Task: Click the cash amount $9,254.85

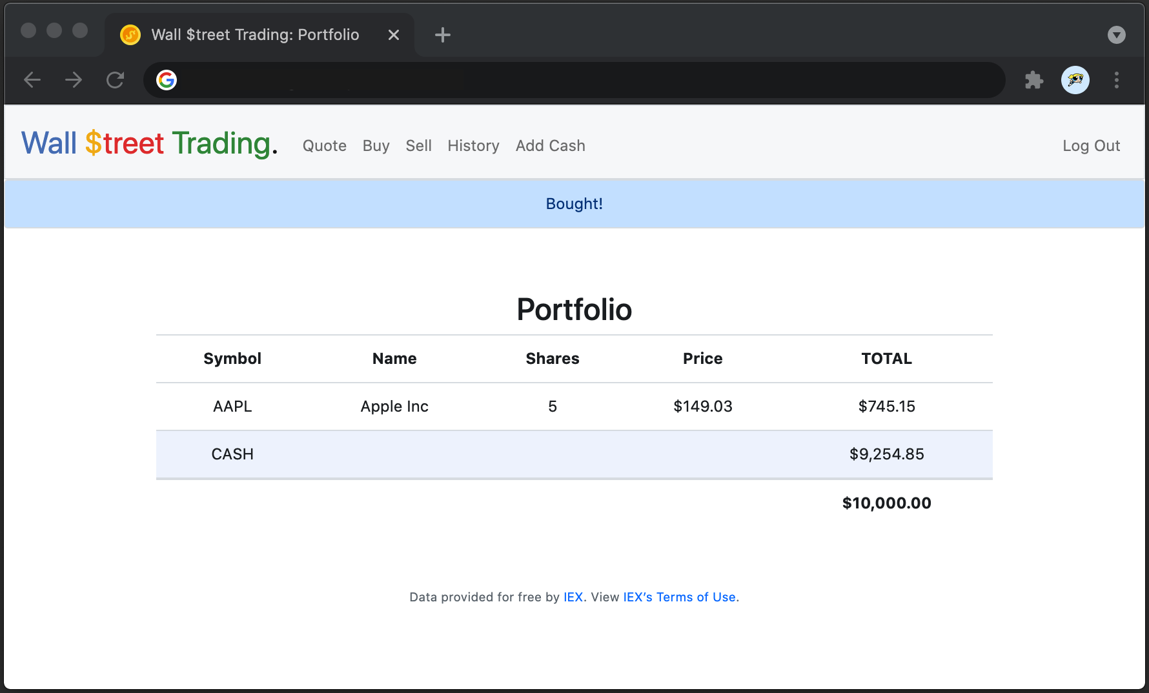Action: [x=887, y=454]
